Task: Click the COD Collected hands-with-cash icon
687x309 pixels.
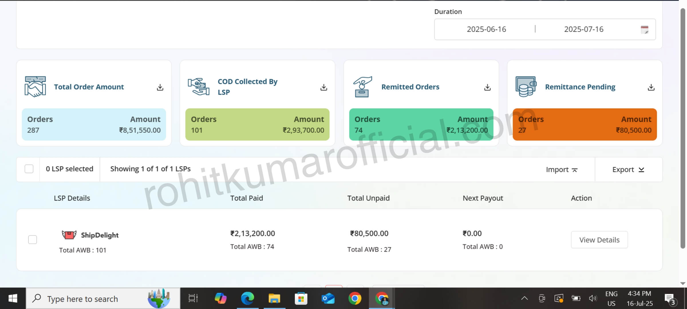Action: [199, 87]
